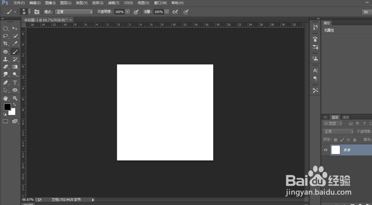The width and height of the screenshot is (372, 205).
Task: Reset default foreground and background colors
Action: click(x=5, y=114)
